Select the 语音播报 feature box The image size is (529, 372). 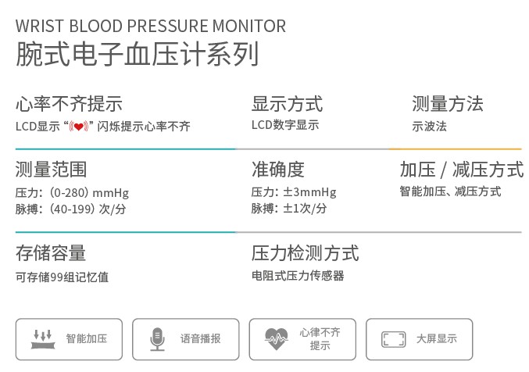(185, 339)
